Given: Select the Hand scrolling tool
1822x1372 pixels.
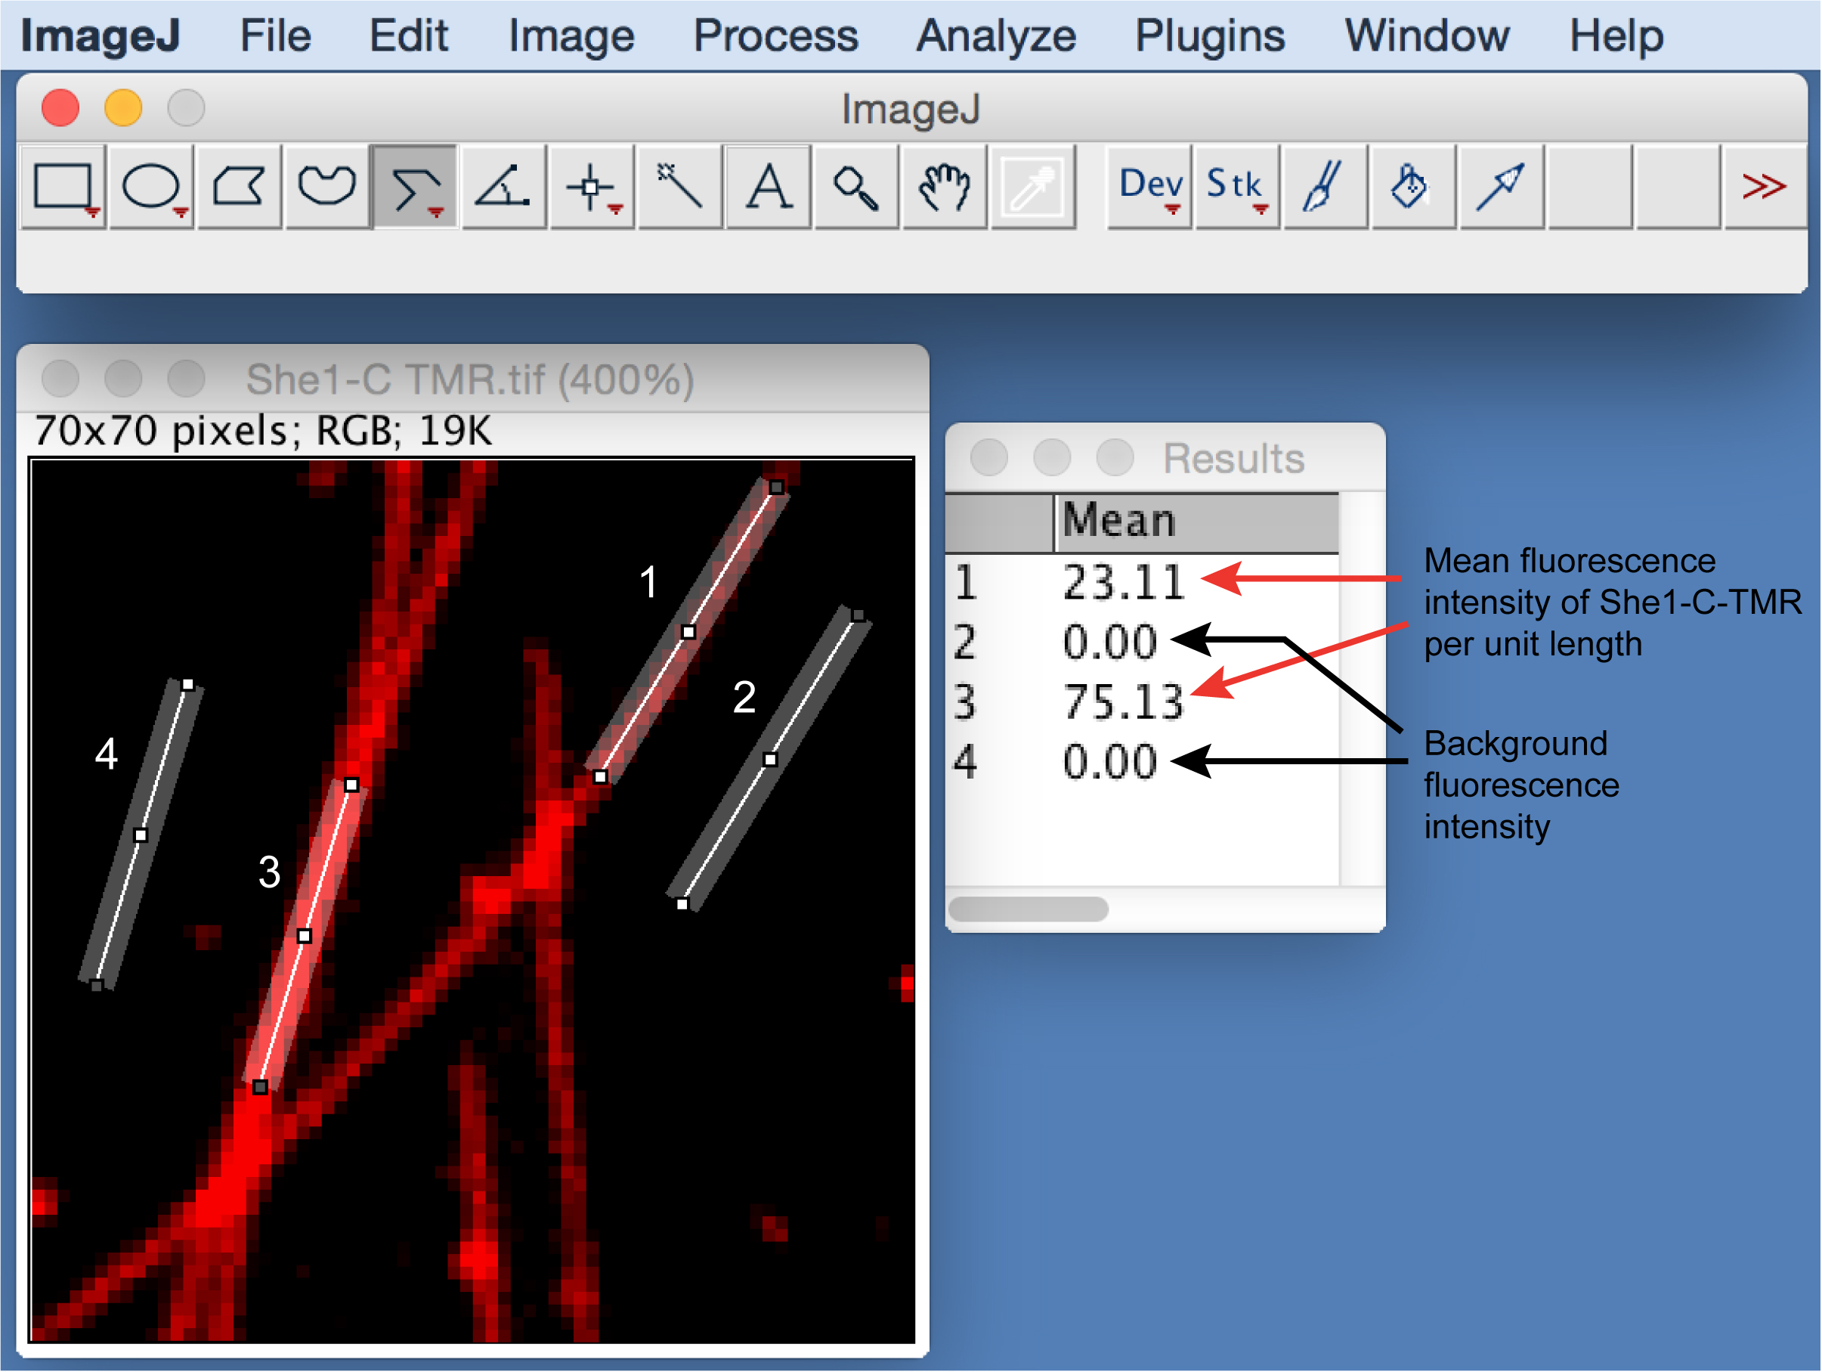Looking at the screenshot, I should (x=944, y=187).
